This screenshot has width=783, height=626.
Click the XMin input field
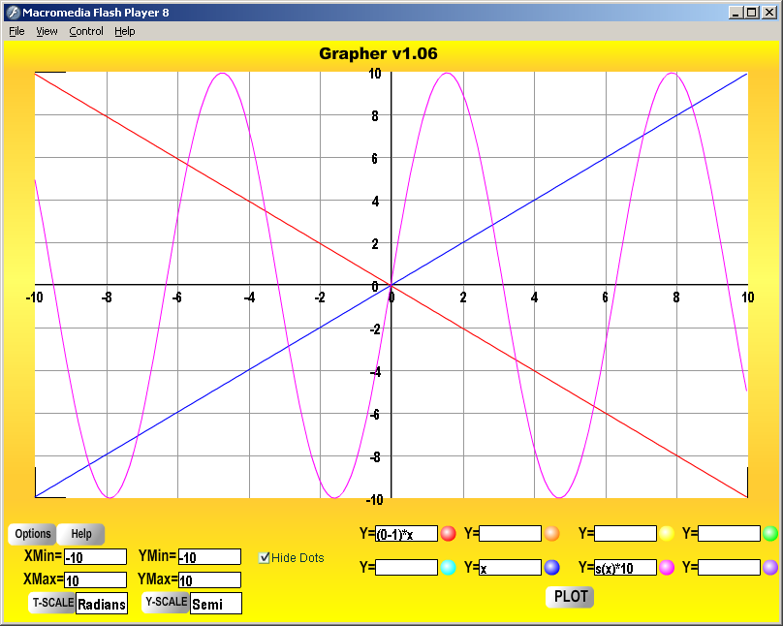point(95,557)
